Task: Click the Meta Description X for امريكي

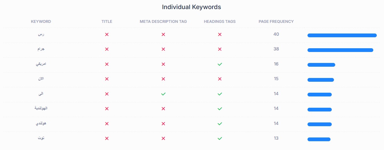Action: click(x=163, y=64)
